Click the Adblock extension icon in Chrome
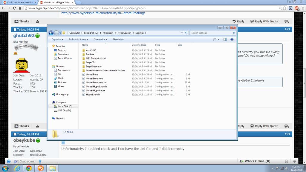 click(x=297, y=8)
